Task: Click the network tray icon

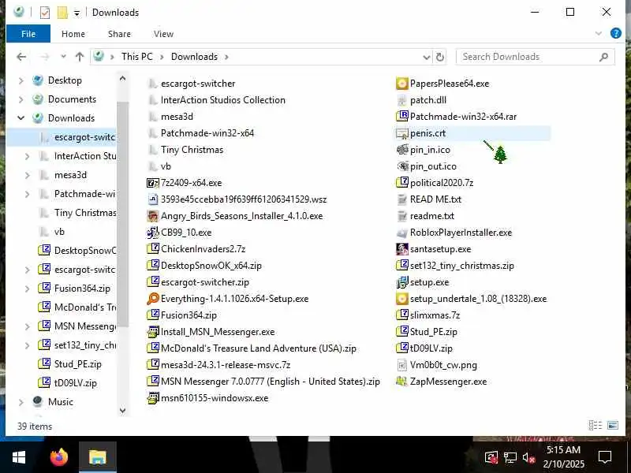Action: 510,457
